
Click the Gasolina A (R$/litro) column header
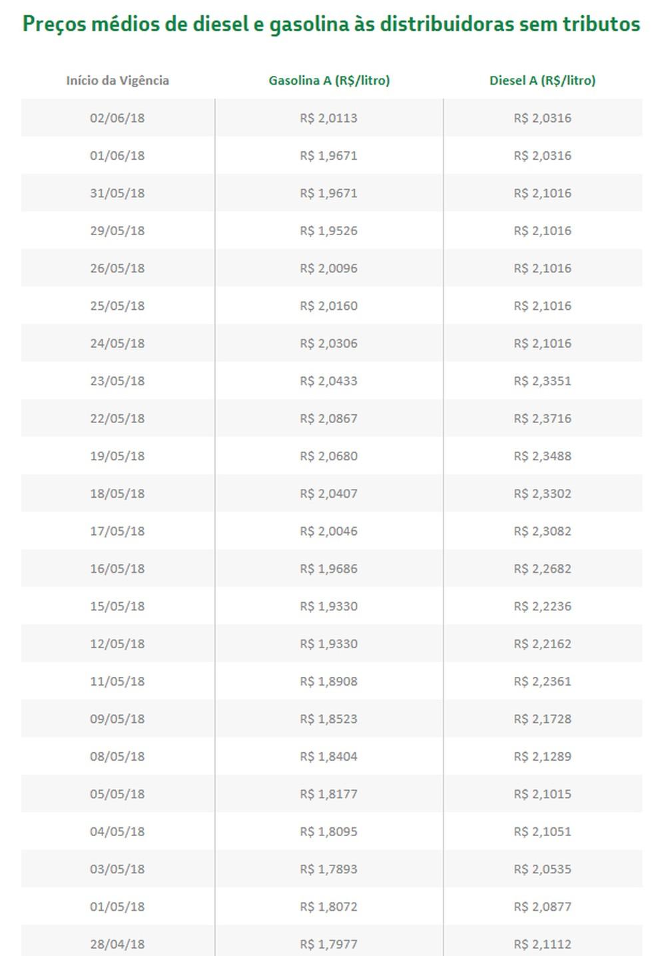coord(329,81)
